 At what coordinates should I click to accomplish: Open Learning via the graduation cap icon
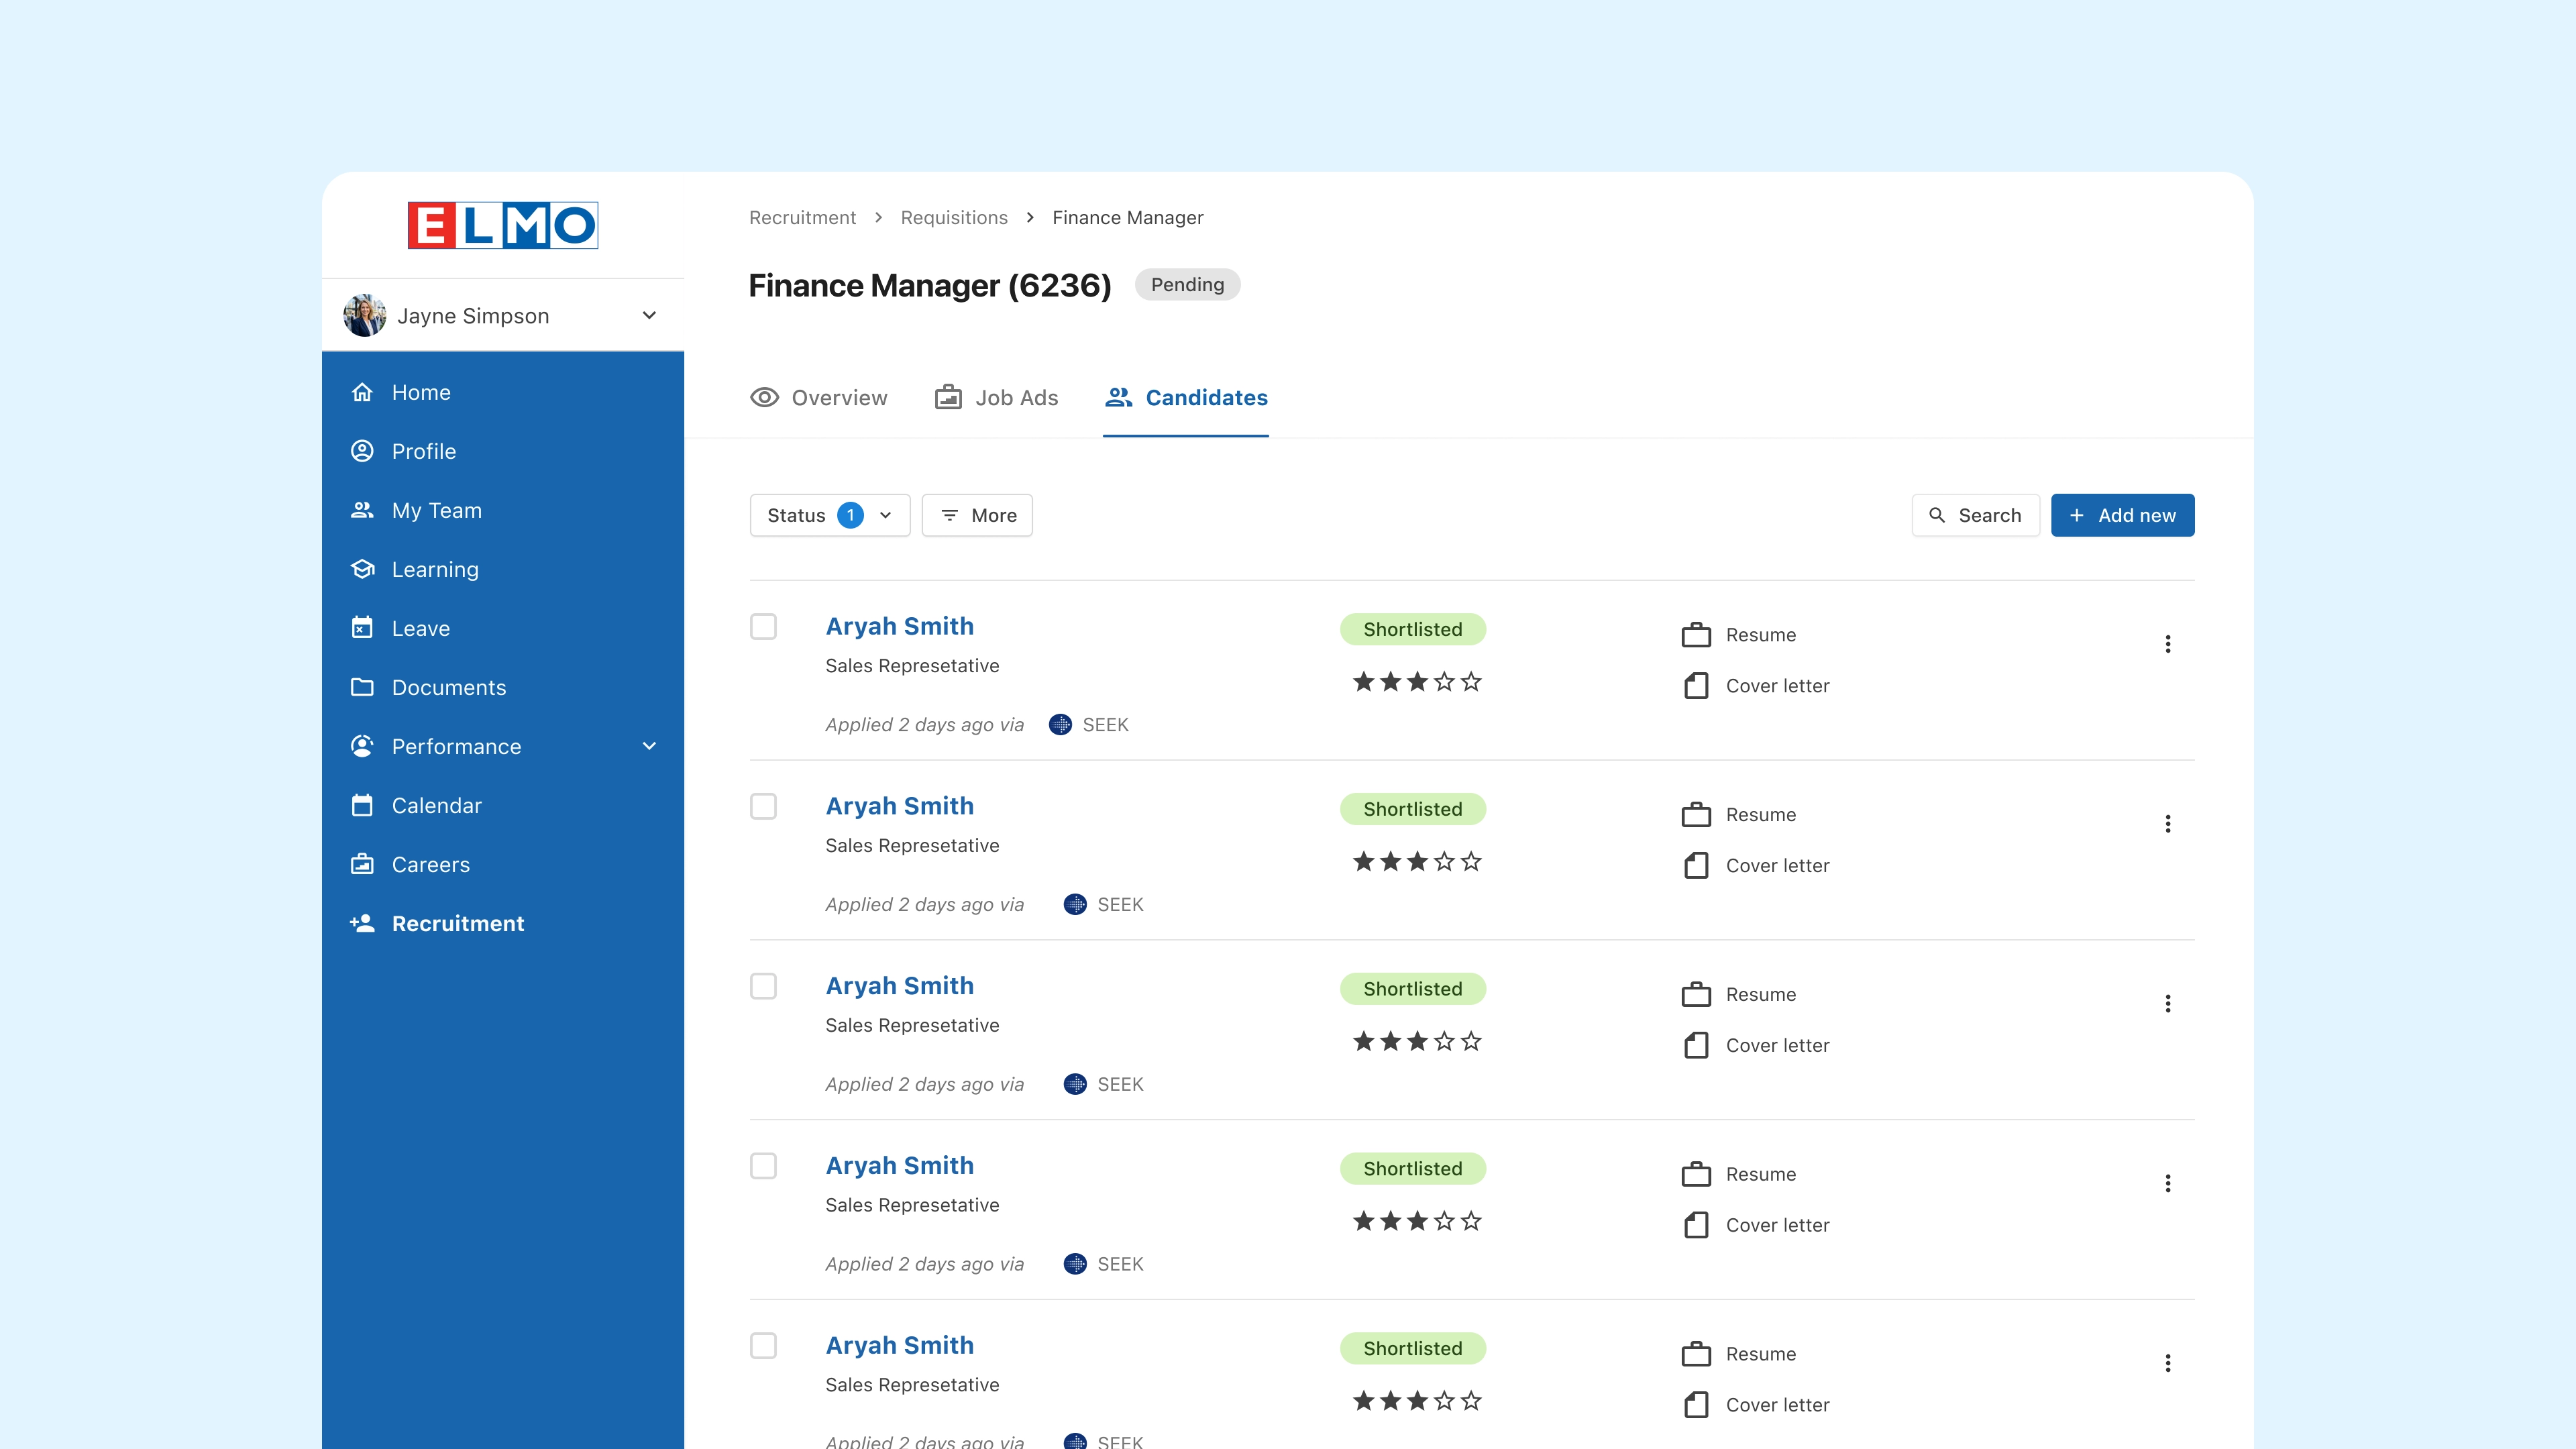coord(362,569)
